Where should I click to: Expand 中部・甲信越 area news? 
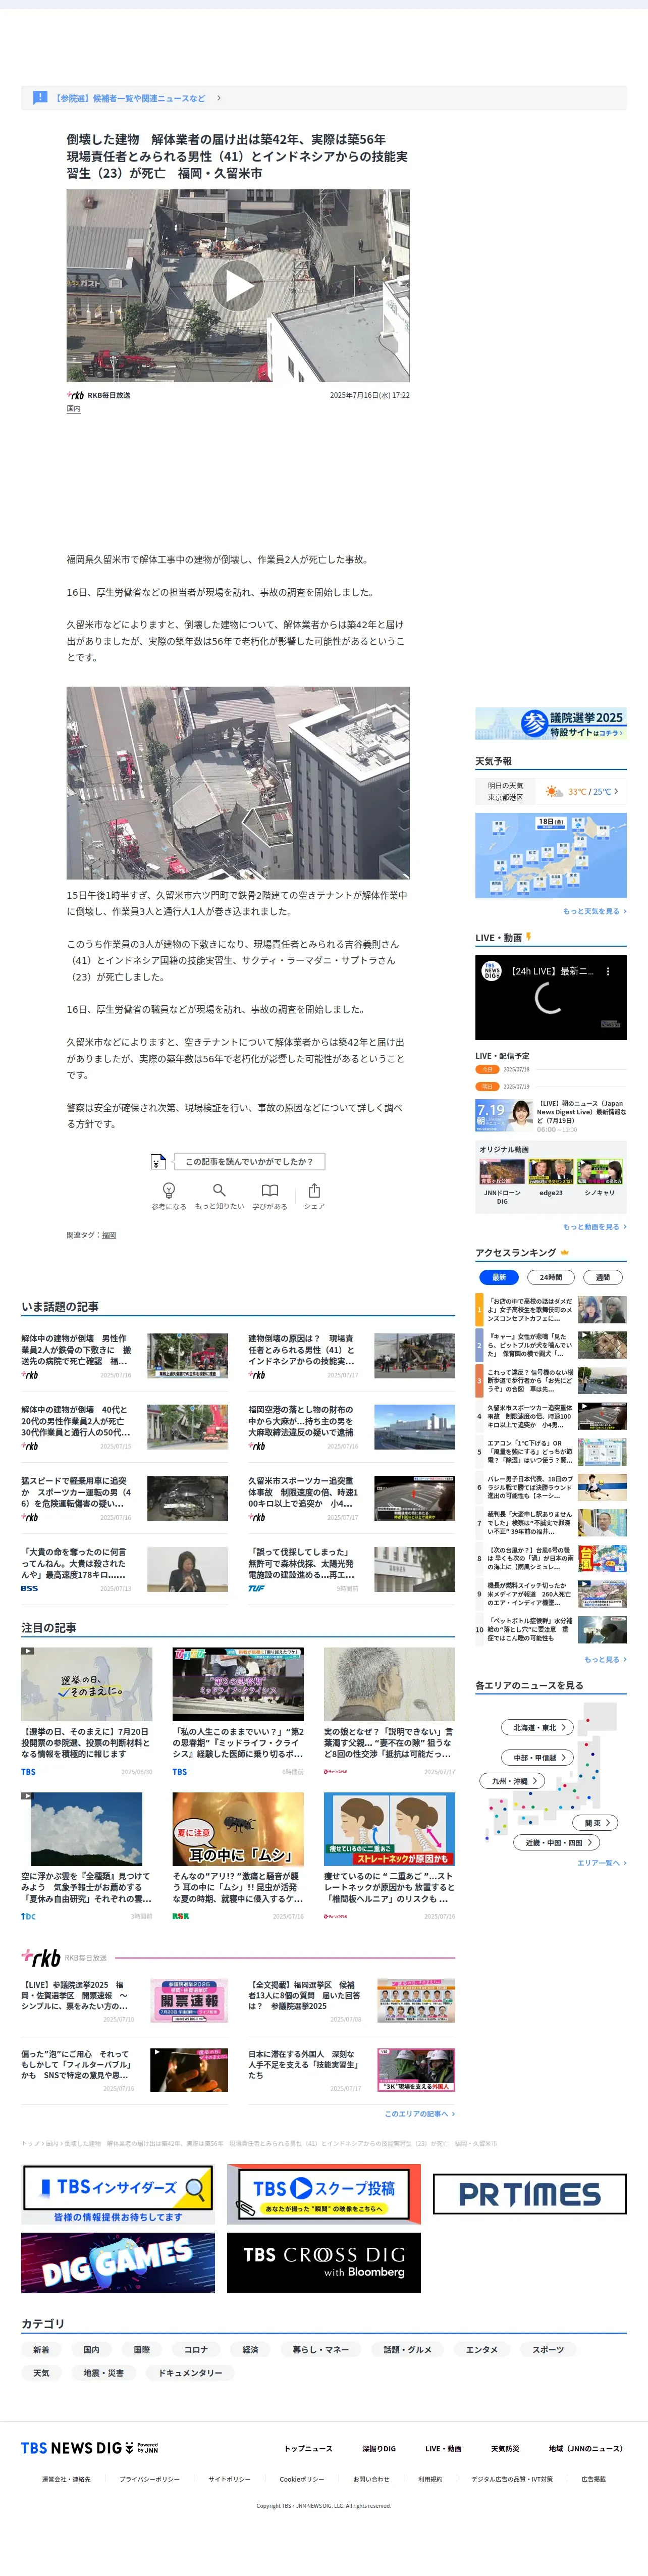(538, 1757)
